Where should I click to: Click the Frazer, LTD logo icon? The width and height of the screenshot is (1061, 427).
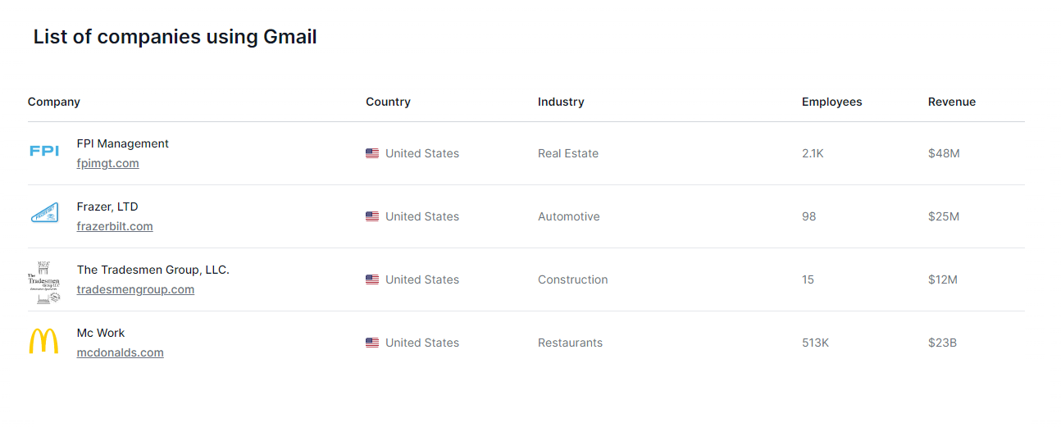pyautogui.click(x=44, y=214)
